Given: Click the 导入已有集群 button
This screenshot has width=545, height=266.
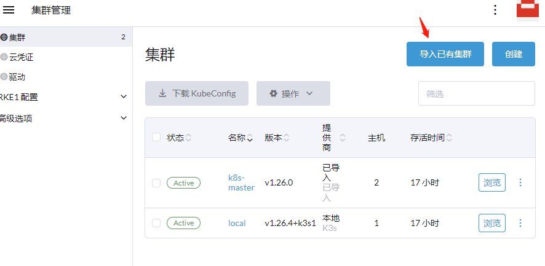Looking at the screenshot, I should pos(445,54).
